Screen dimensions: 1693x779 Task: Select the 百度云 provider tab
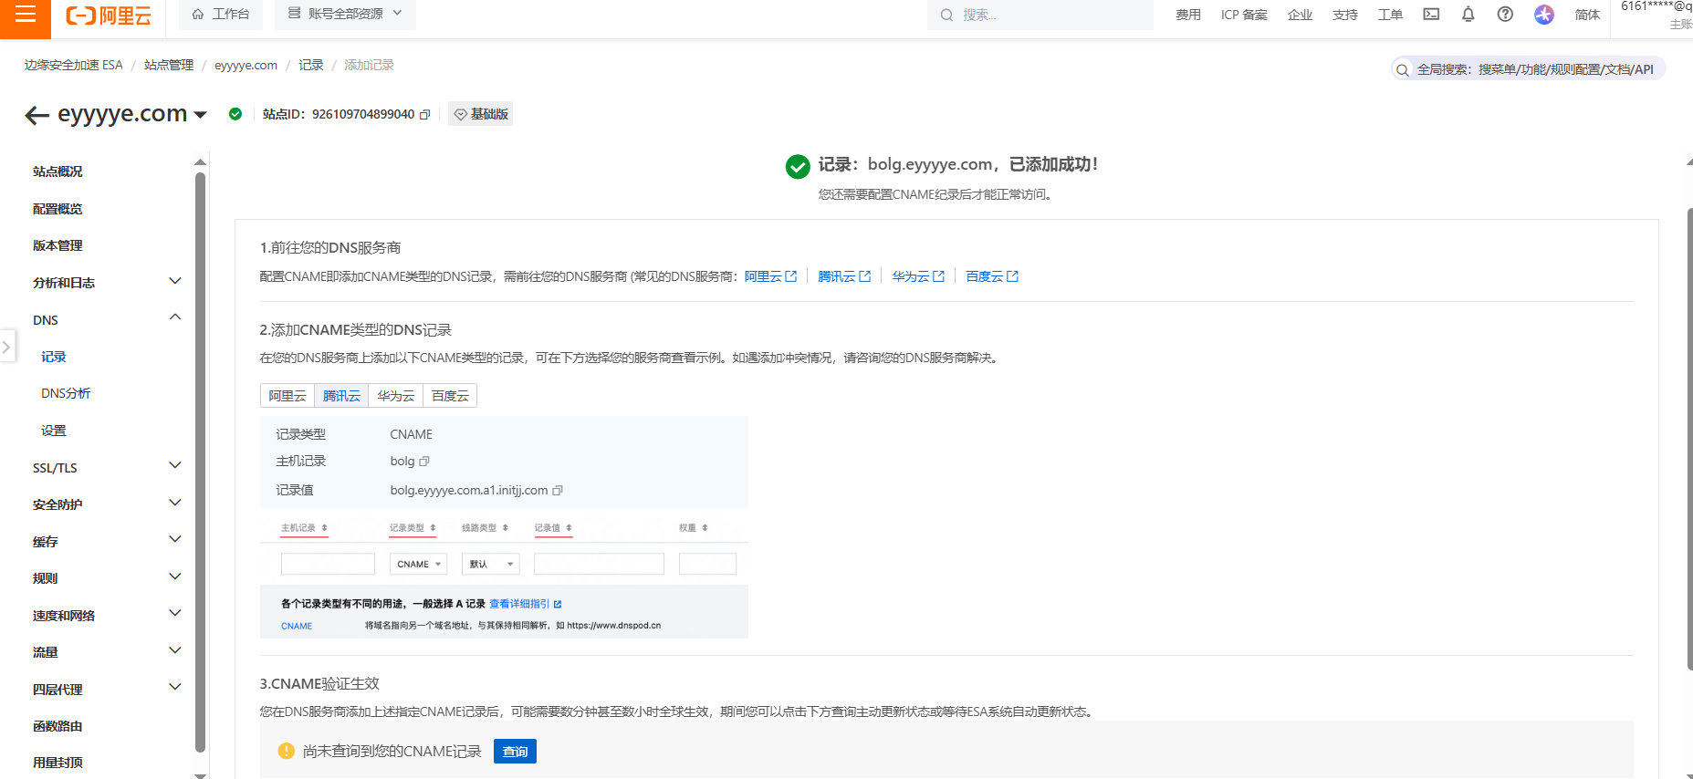450,396
